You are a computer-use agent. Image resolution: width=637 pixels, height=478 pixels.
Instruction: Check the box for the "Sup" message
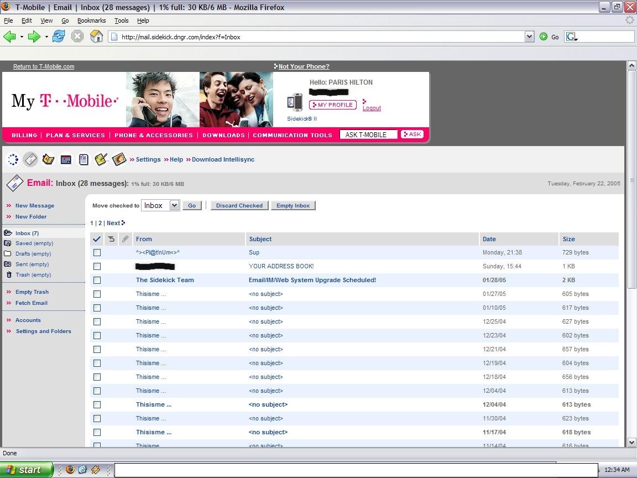point(97,252)
